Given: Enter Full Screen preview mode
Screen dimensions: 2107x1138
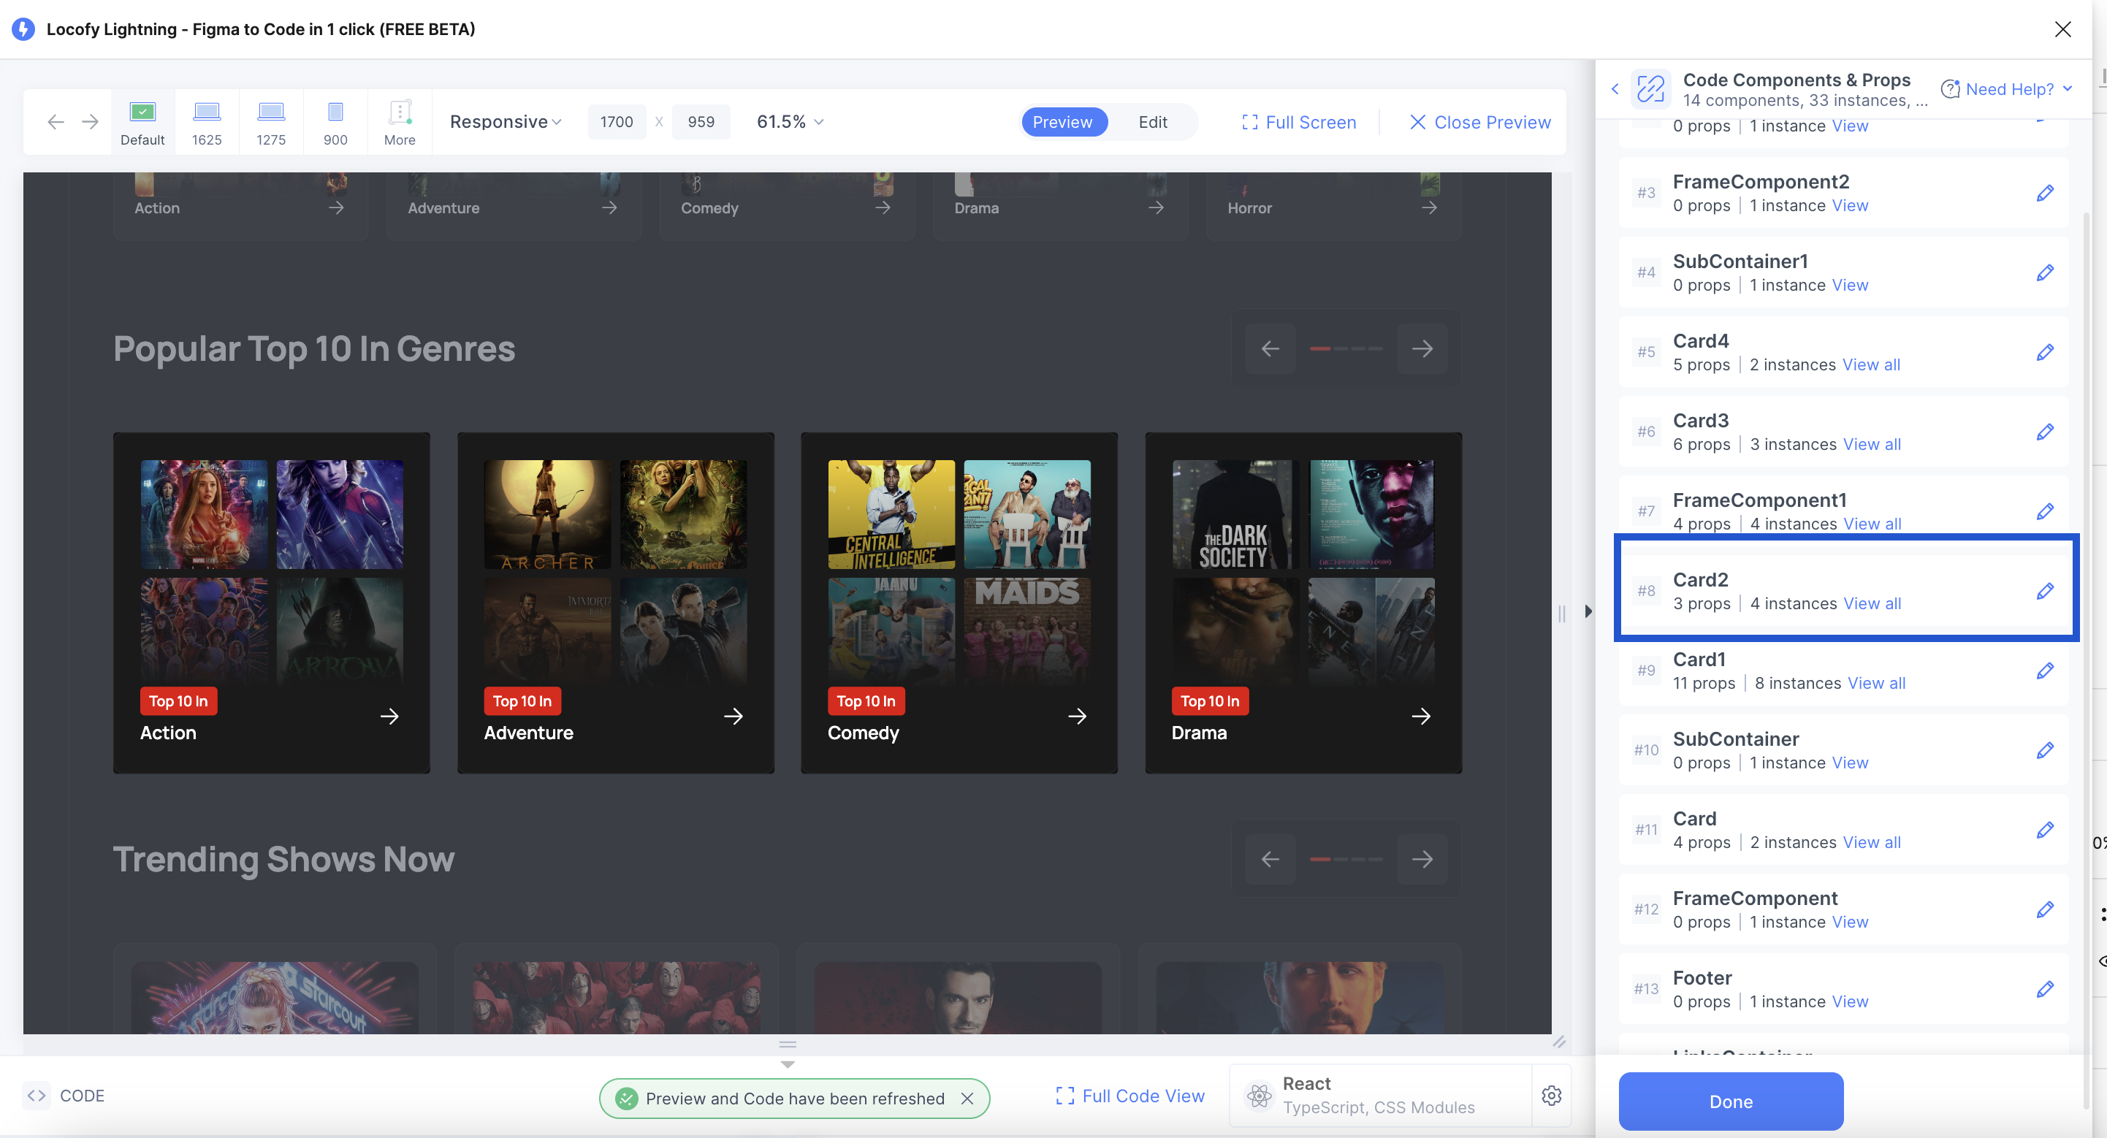Looking at the screenshot, I should pos(1299,122).
